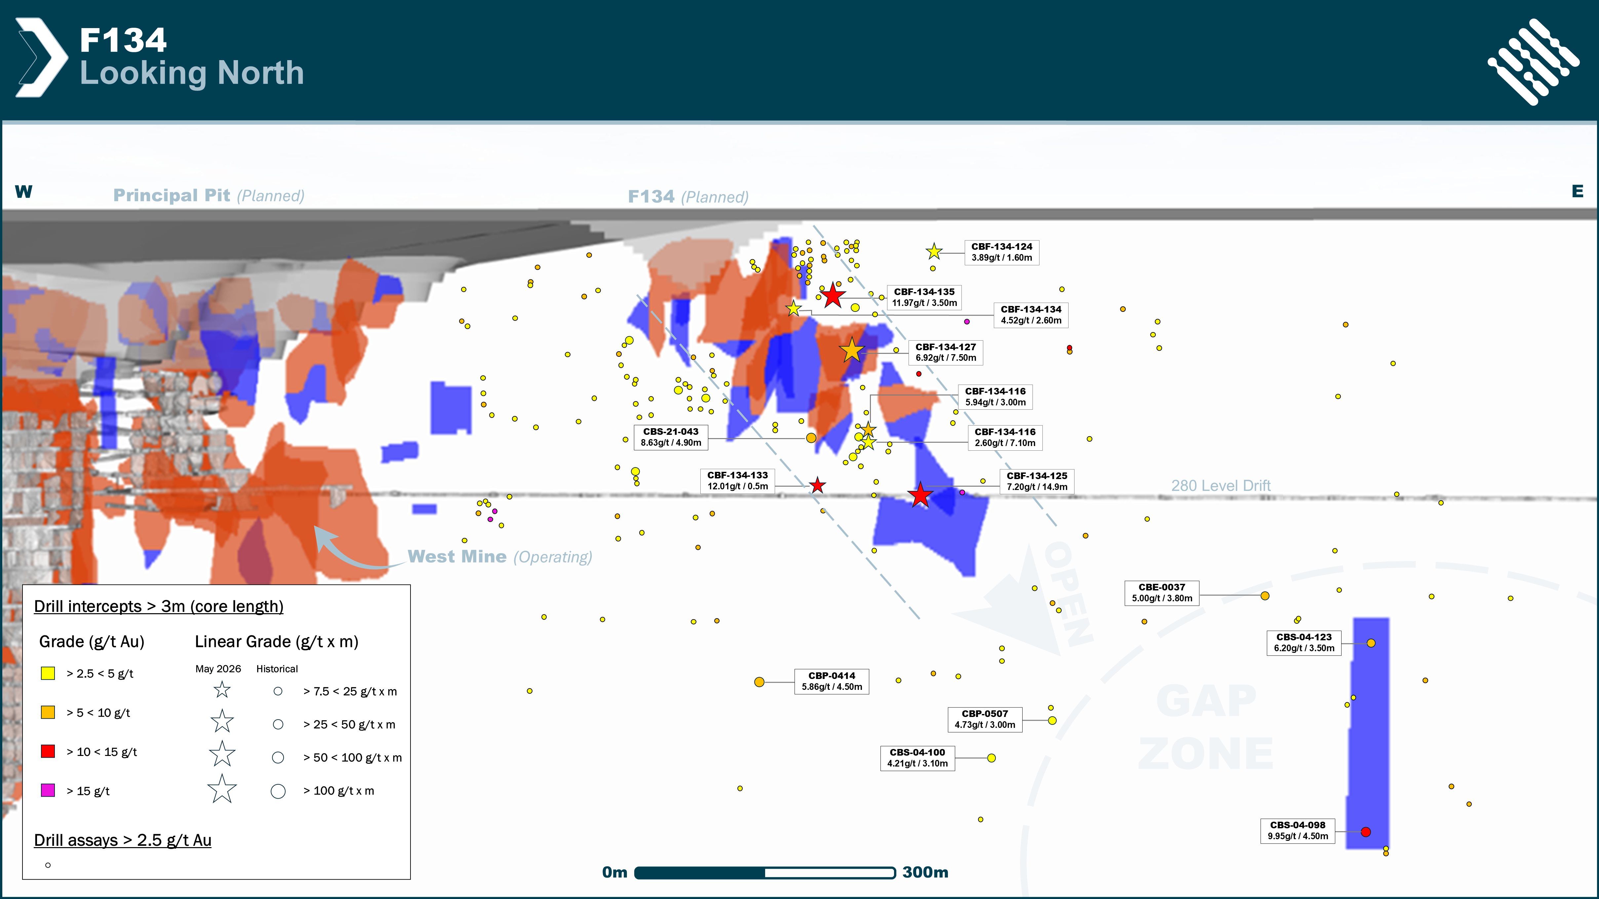This screenshot has width=1599, height=899.
Task: Click the CBP-0414 label box
Action: [832, 681]
